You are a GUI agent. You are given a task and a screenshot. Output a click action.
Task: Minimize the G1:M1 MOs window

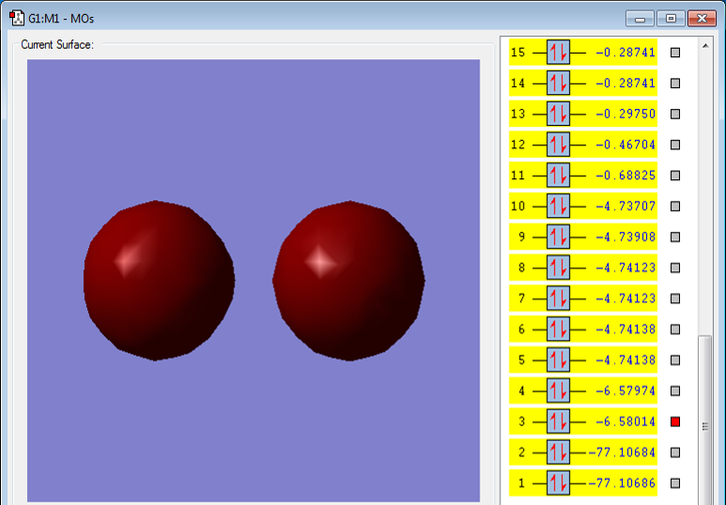click(640, 19)
